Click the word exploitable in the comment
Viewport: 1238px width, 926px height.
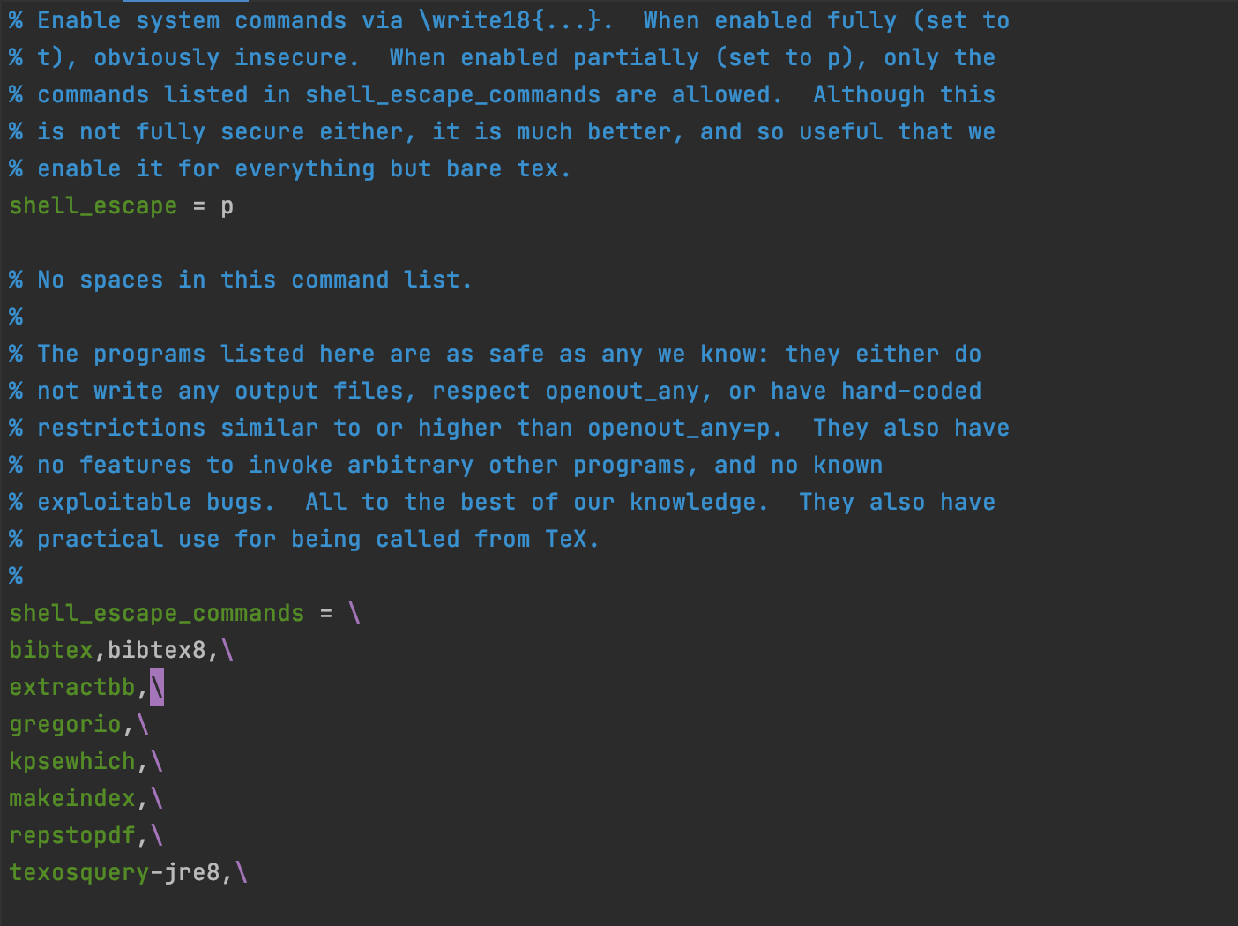(114, 503)
